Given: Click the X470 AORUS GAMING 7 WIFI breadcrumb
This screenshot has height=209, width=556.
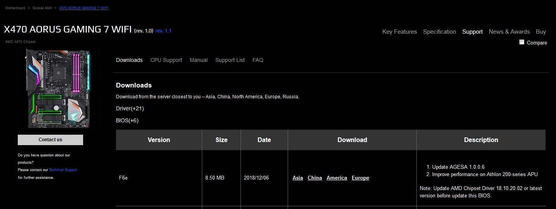Looking at the screenshot, I should coord(84,8).
